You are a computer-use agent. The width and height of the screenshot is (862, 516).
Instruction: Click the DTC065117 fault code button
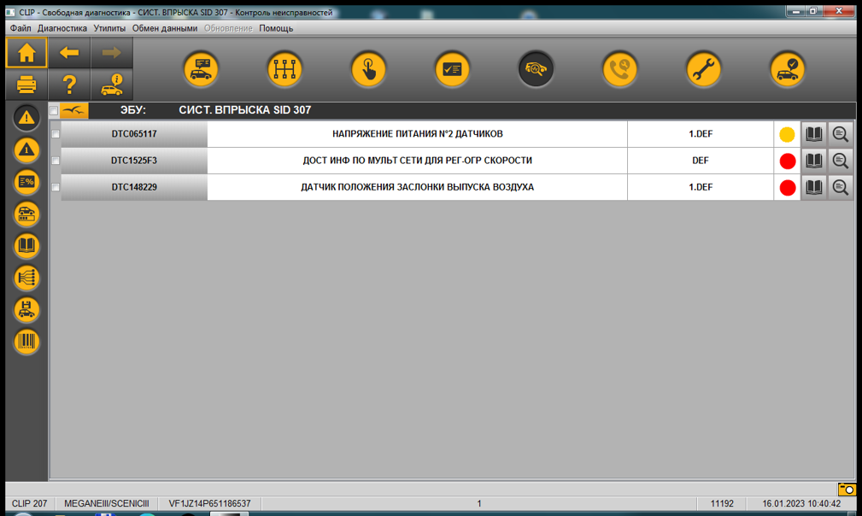(x=134, y=134)
